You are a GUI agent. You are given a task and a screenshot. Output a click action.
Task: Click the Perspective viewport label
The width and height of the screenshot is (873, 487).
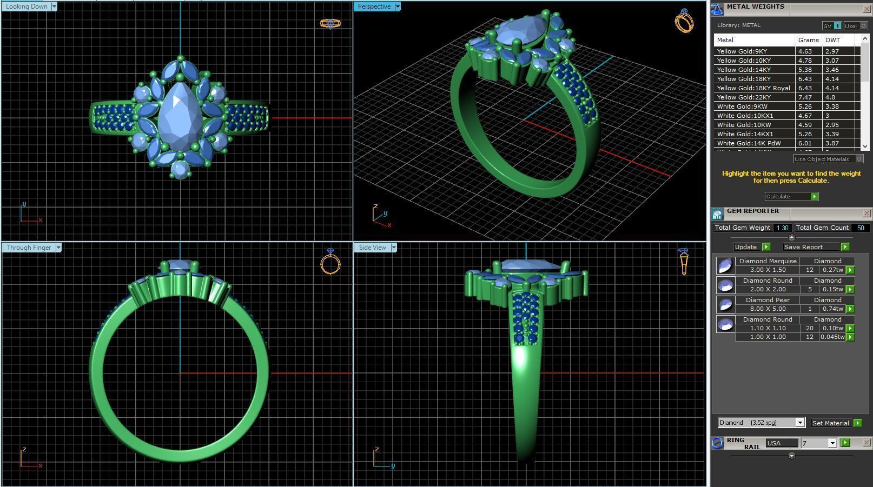pyautogui.click(x=374, y=6)
